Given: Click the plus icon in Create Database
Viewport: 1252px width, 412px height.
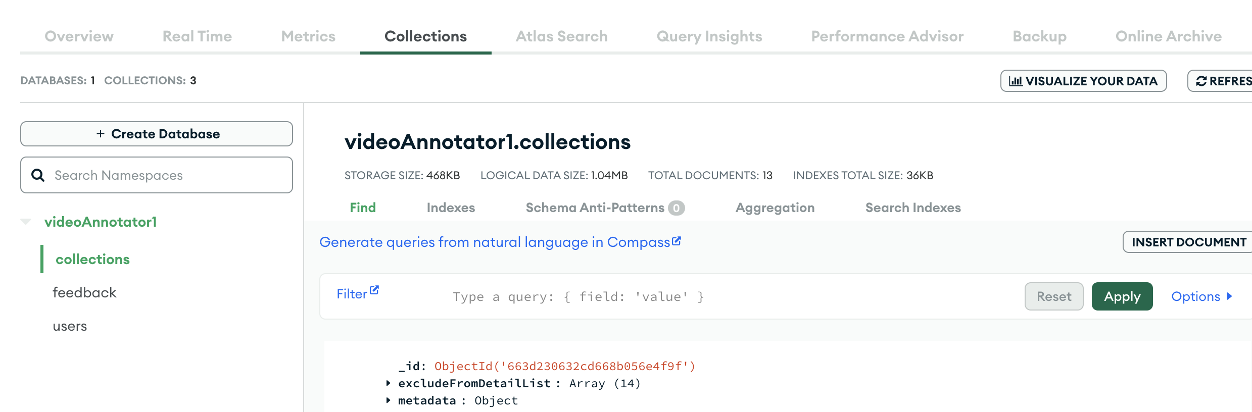Looking at the screenshot, I should pos(101,134).
